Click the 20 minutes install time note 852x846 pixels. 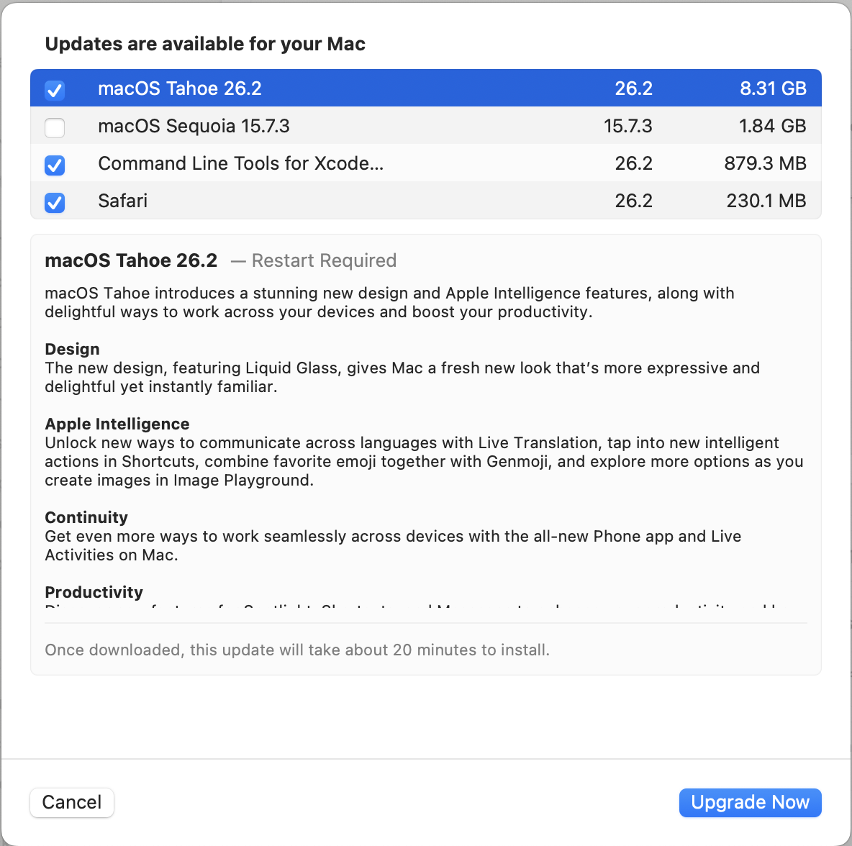(x=297, y=650)
